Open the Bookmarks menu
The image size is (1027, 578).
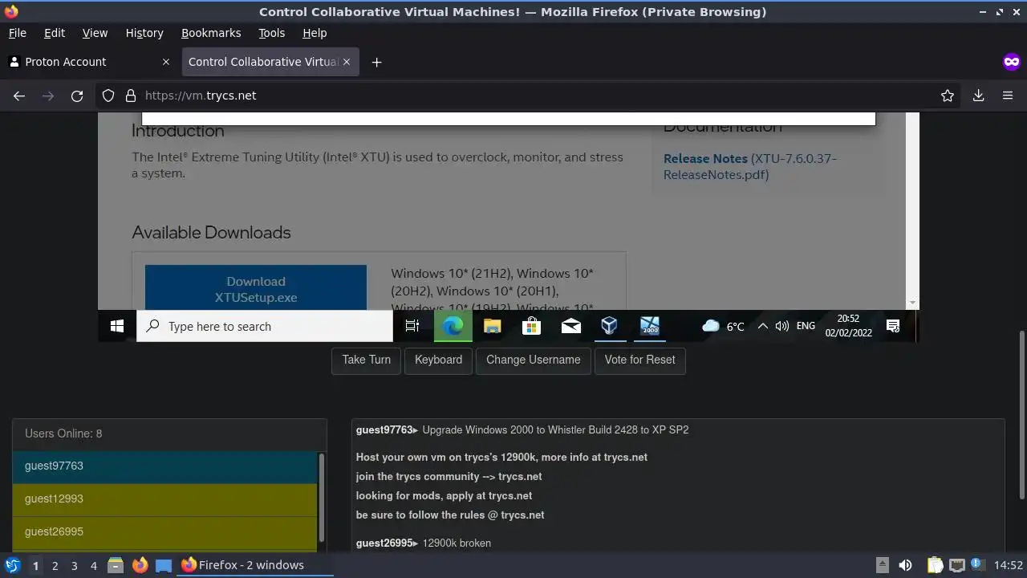click(211, 33)
